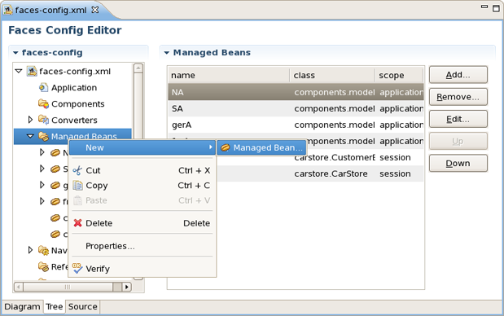The height and width of the screenshot is (316, 504).
Task: Click the Copy icon in context menu
Action: click(x=77, y=186)
